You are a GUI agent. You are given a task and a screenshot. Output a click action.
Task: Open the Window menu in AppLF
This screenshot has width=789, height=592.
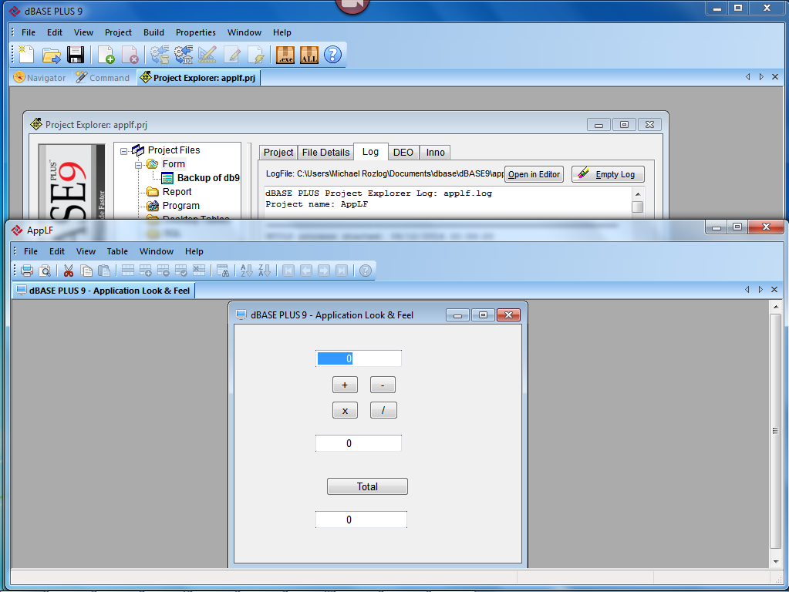pyautogui.click(x=157, y=251)
